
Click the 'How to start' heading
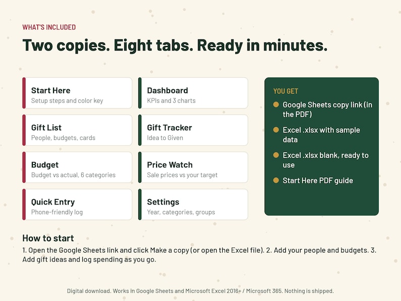[48, 238]
